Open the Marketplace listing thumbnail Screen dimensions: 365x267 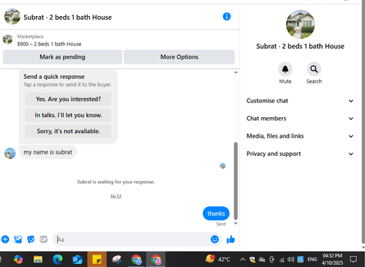(x=7, y=40)
